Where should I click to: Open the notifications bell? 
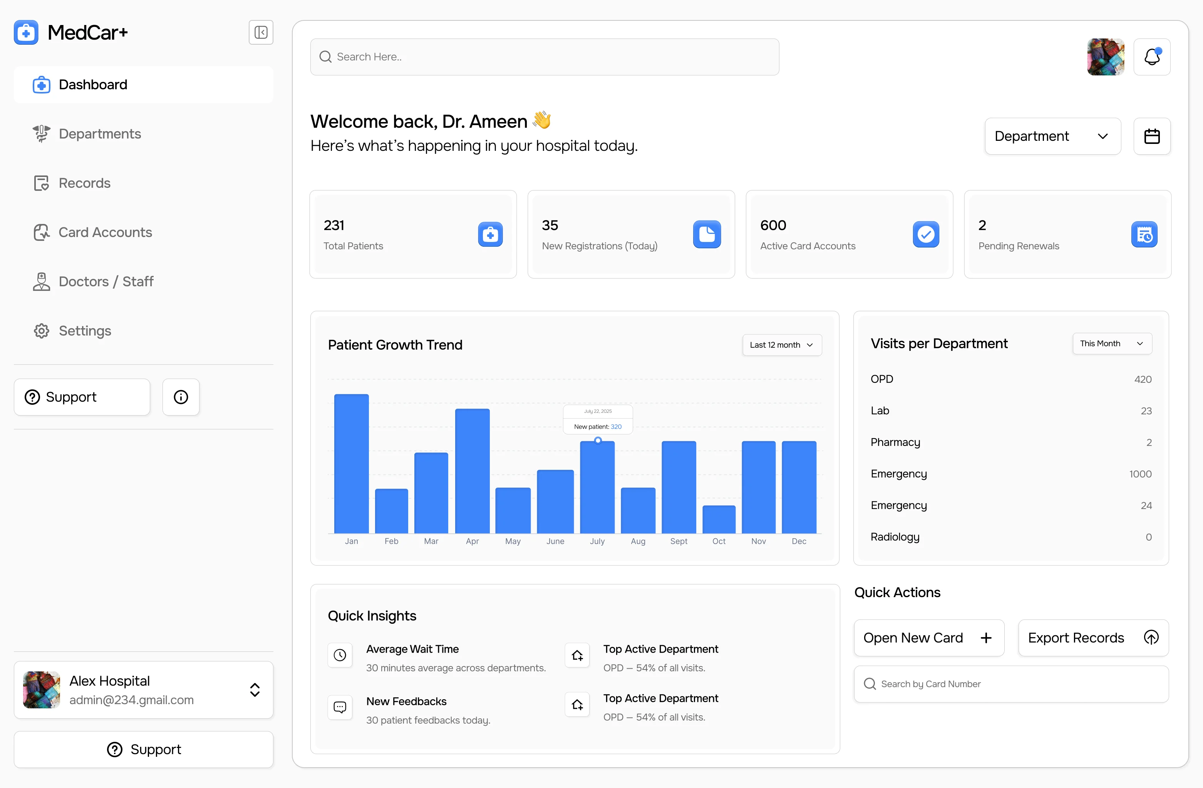click(x=1151, y=57)
